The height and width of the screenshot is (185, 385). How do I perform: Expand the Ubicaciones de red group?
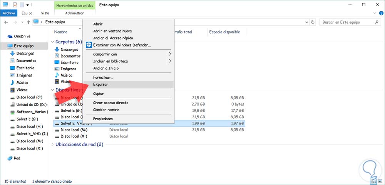tap(52, 145)
